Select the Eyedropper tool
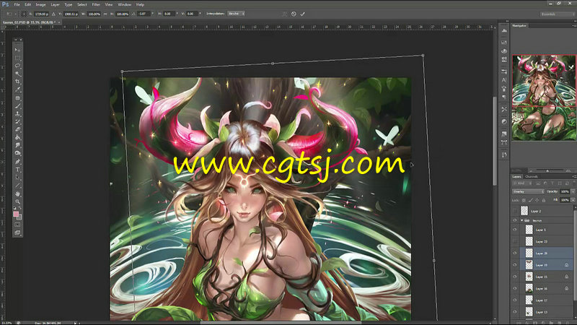The width and height of the screenshot is (577, 325). click(17, 90)
